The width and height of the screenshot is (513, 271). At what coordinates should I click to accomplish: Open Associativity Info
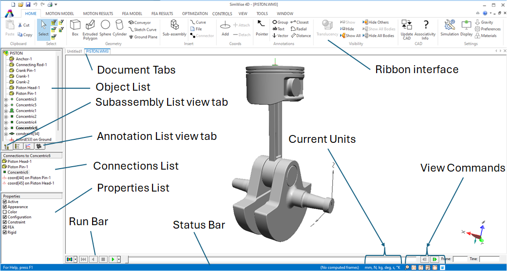(425, 29)
